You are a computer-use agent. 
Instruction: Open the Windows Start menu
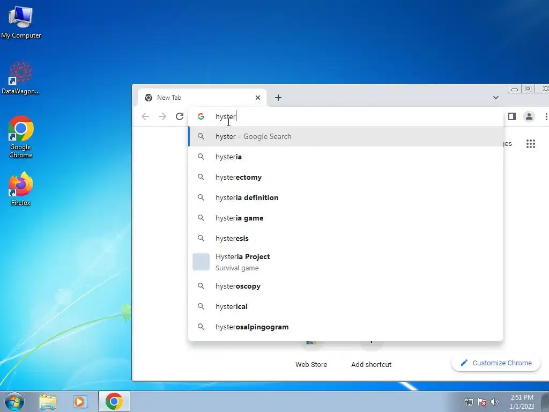pyautogui.click(x=14, y=401)
